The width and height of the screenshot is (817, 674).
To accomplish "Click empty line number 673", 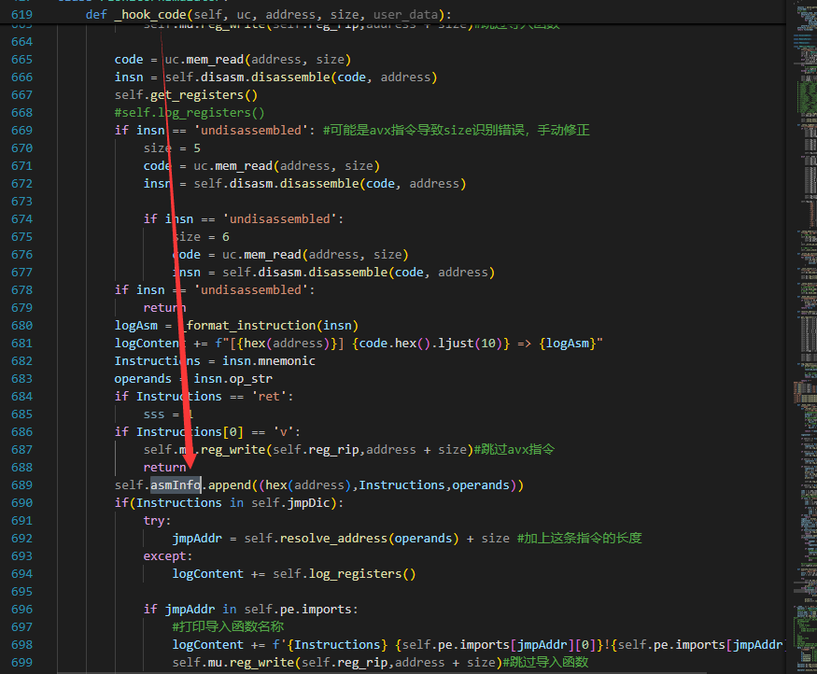I will [x=21, y=201].
